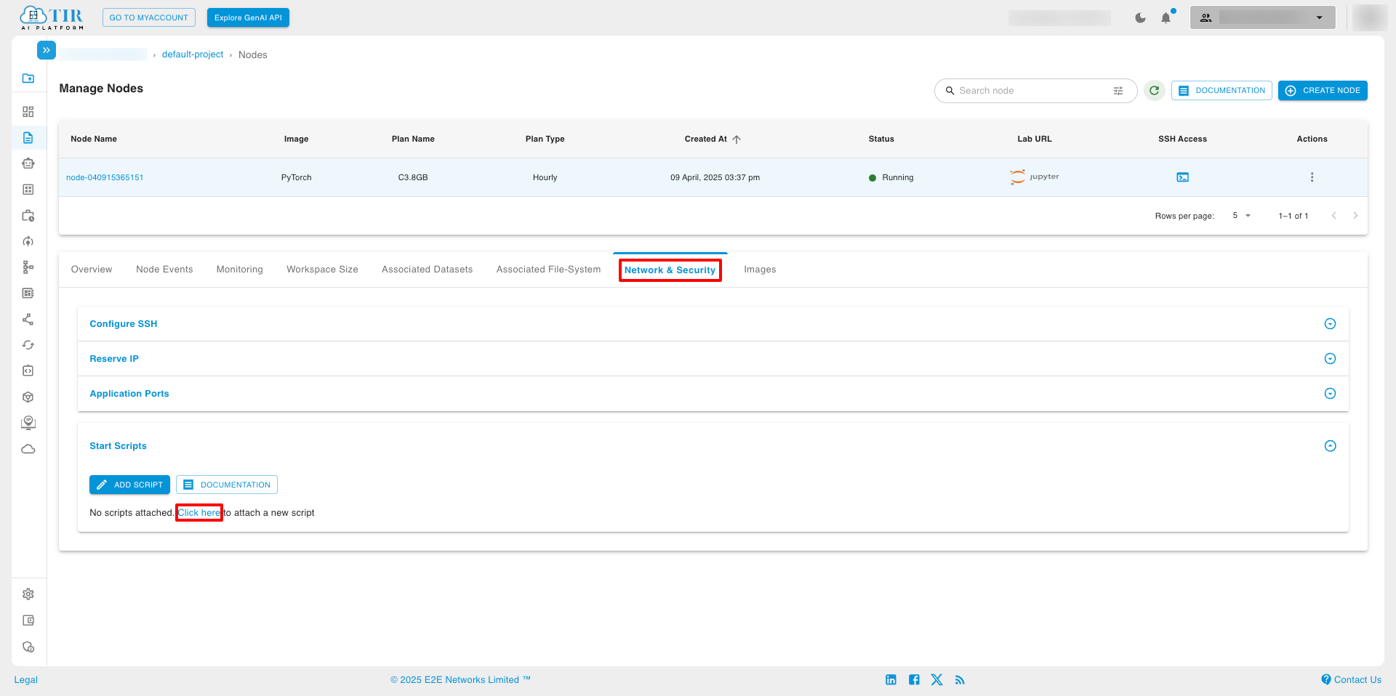Viewport: 1396px width, 696px height.
Task: Go to default-project breadcrumb
Action: point(193,54)
